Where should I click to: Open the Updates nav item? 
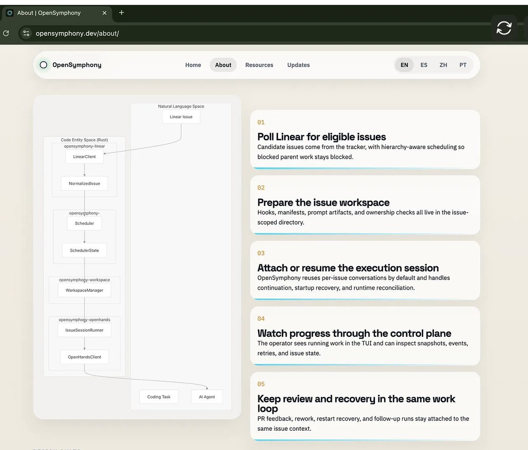pos(298,65)
